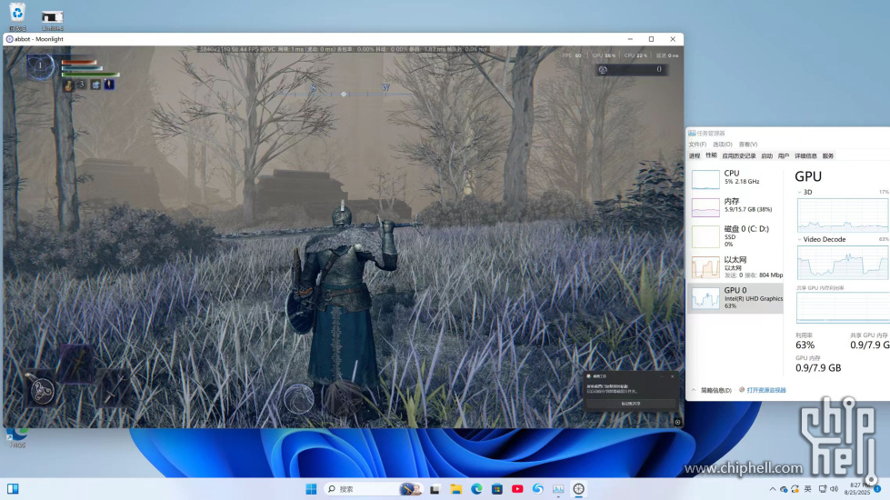
Task: Open the red YouTube taskbar icon
Action: (x=517, y=489)
